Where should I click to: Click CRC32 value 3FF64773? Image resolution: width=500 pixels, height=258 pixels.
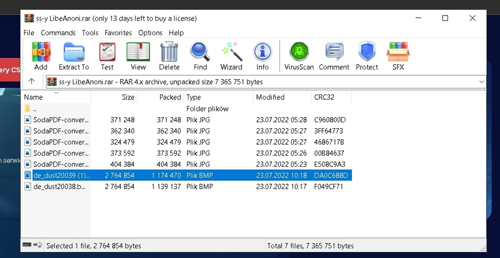coord(328,131)
